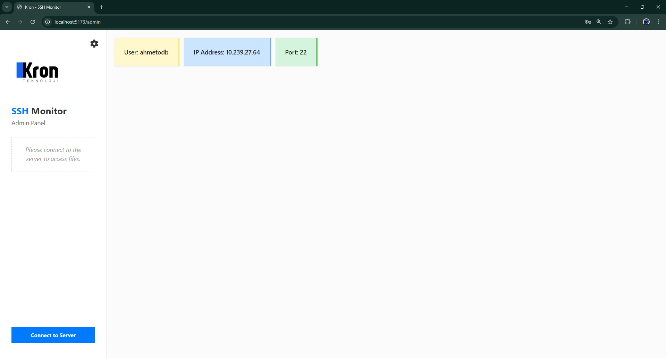Click the site information icon in address bar
The height and width of the screenshot is (358, 666).
(47, 22)
